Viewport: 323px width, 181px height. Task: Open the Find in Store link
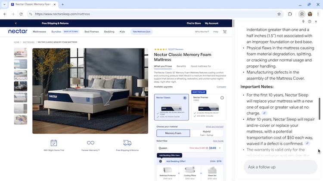click(194, 23)
